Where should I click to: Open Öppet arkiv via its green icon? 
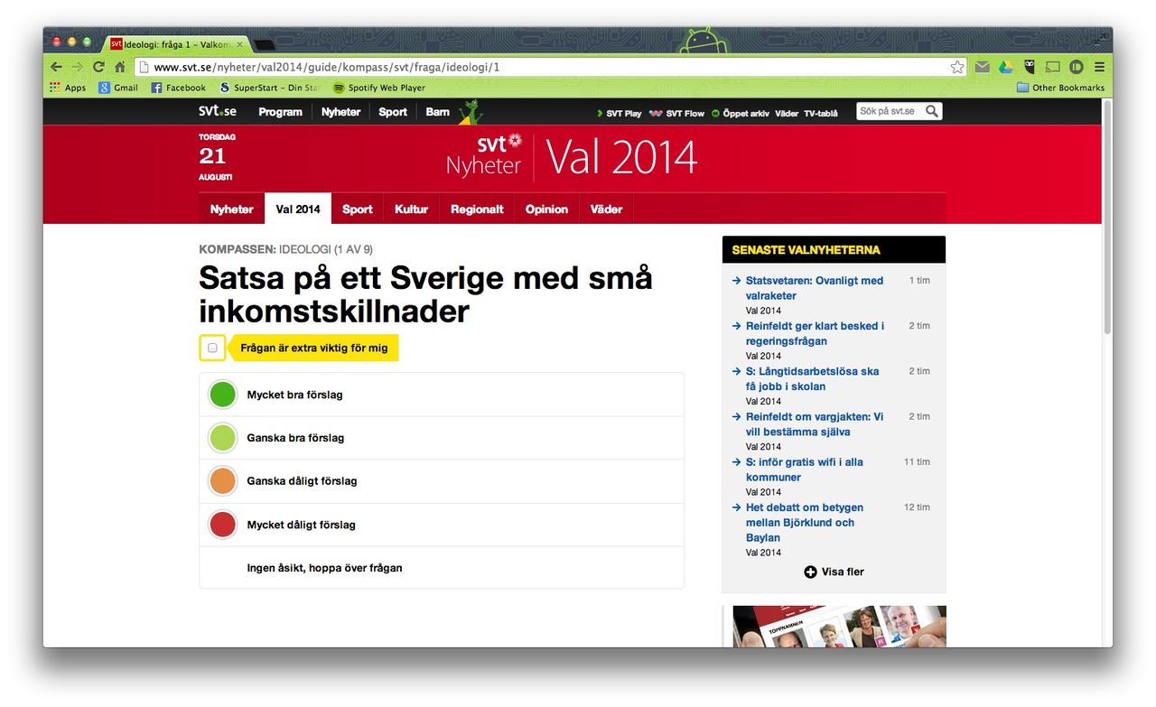[715, 114]
